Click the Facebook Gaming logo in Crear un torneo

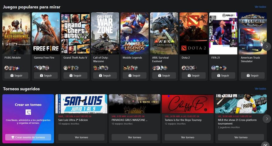[x=28, y=112]
